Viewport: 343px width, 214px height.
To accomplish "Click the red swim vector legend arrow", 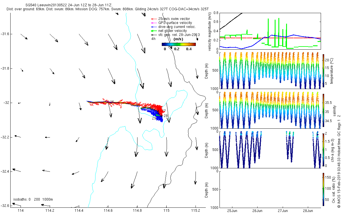I will [x=153, y=19].
